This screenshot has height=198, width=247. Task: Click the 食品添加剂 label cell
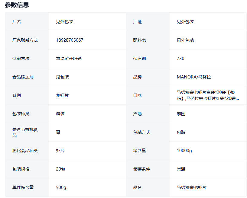click(23, 77)
